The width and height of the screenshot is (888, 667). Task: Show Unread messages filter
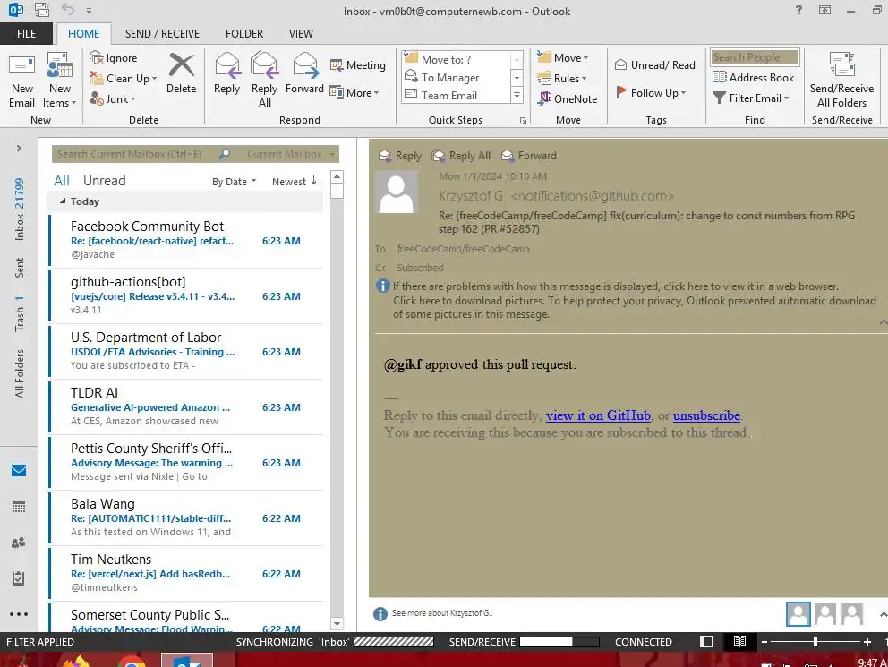tap(104, 181)
